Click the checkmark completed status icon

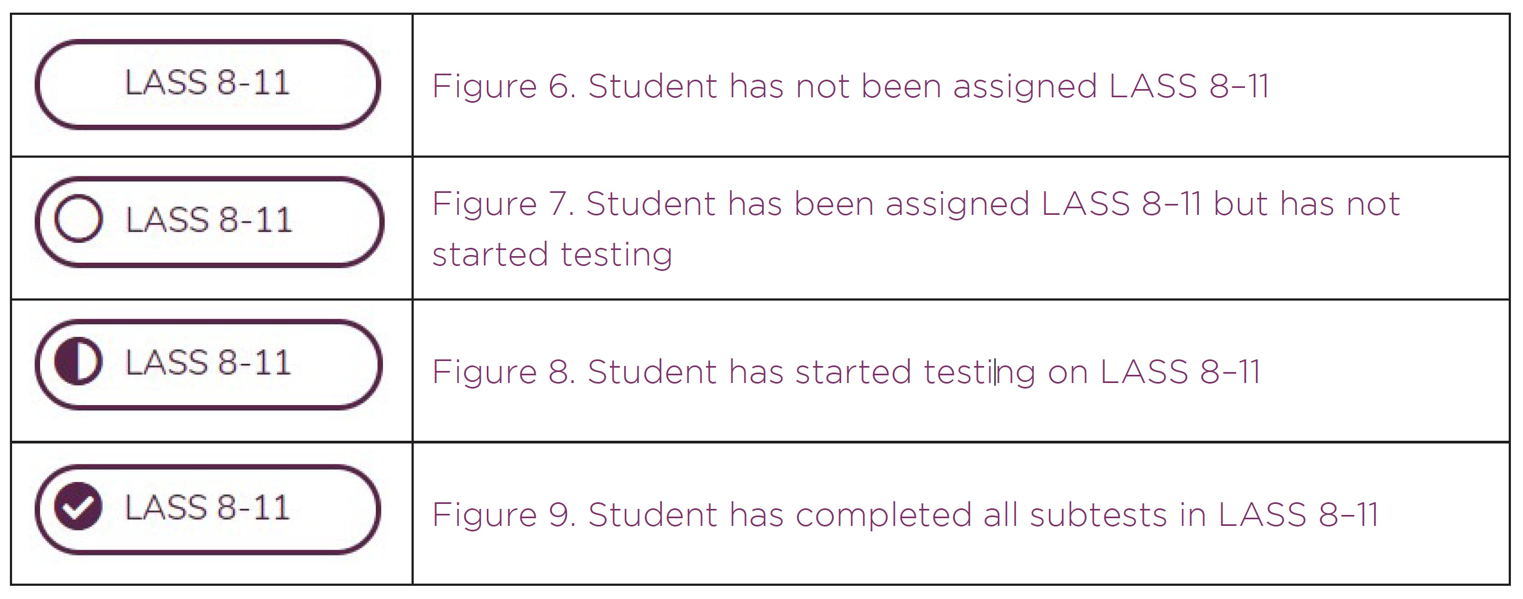(x=77, y=506)
